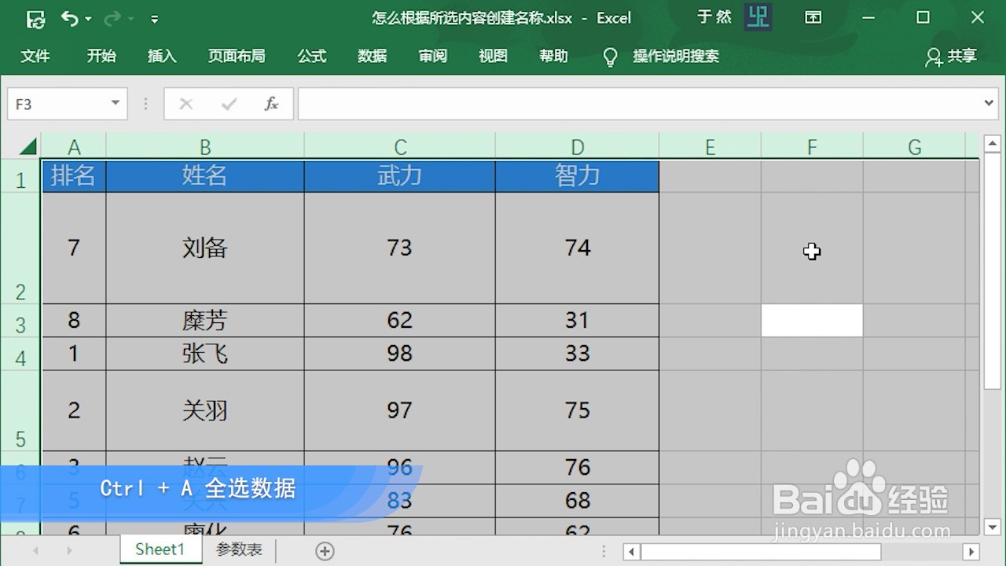
Task: Click the Ribbon Display Options icon
Action: [x=813, y=17]
